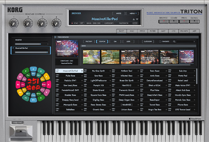Viewport: 209px width, 142px height.
Task: Select the GM bank button
Action: click(115, 41)
